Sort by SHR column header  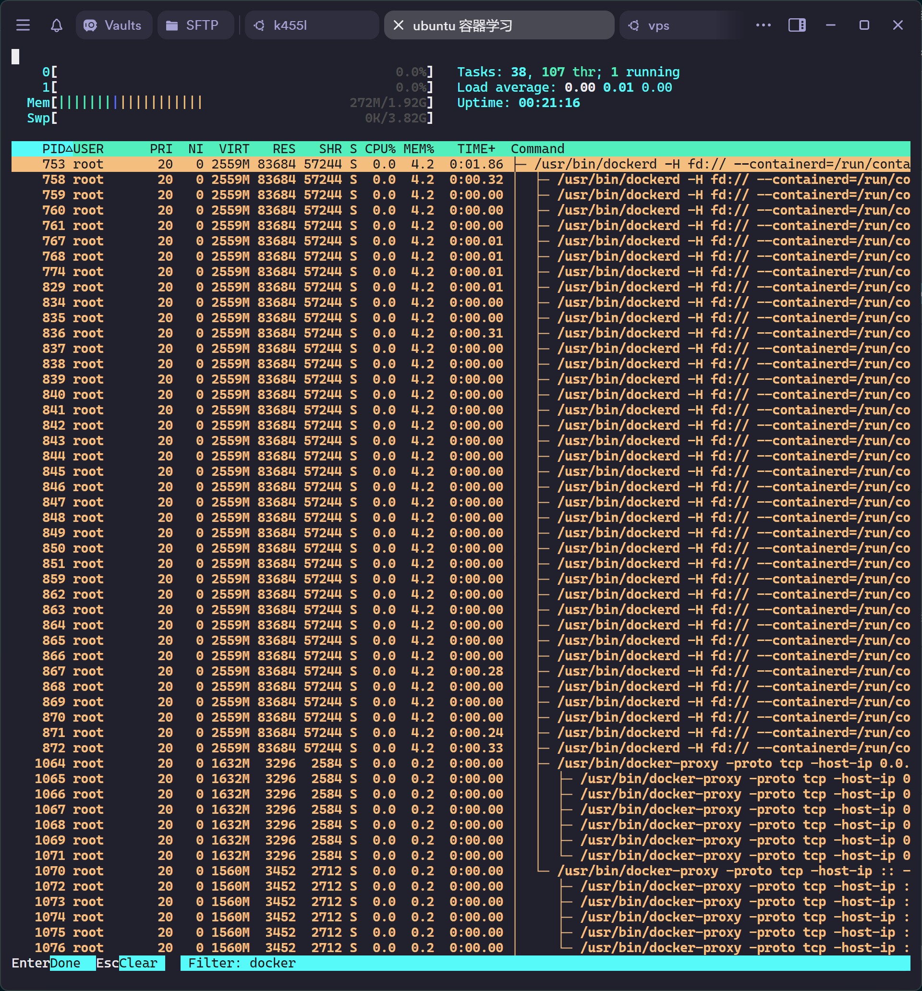coord(330,148)
